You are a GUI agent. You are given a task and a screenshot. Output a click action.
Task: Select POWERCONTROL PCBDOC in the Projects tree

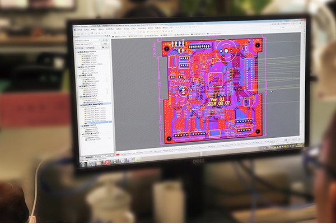(93, 64)
